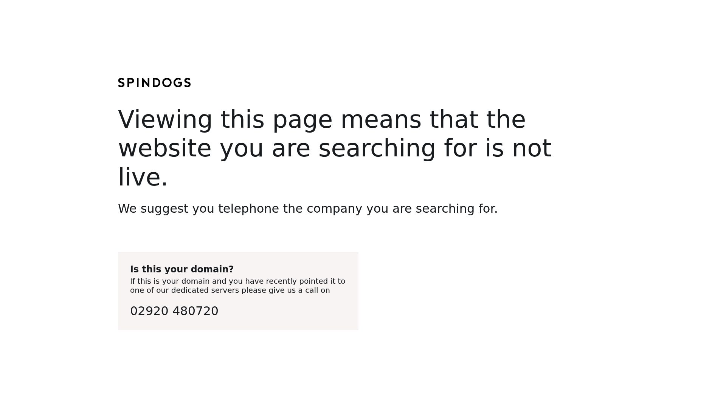The width and height of the screenshot is (726, 408).
Task: Click the paragraph line 'If this is your domain'
Action: point(237,281)
